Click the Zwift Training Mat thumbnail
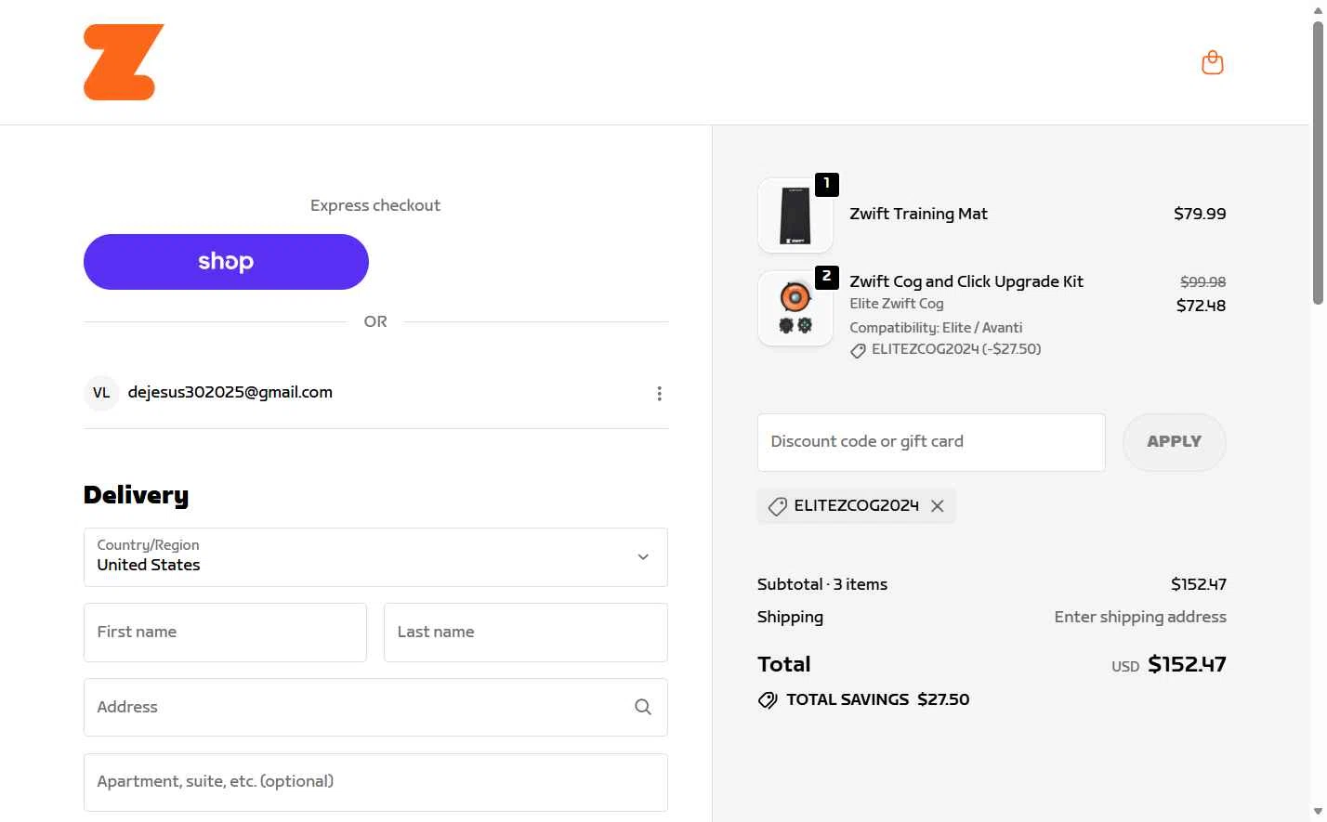Viewport: 1327px width, 822px height. point(795,215)
